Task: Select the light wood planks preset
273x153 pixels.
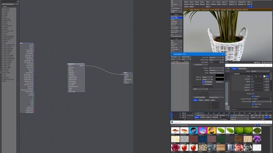Action: coord(248,139)
